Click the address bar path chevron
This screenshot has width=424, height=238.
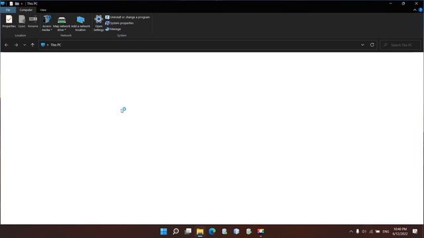(48, 45)
